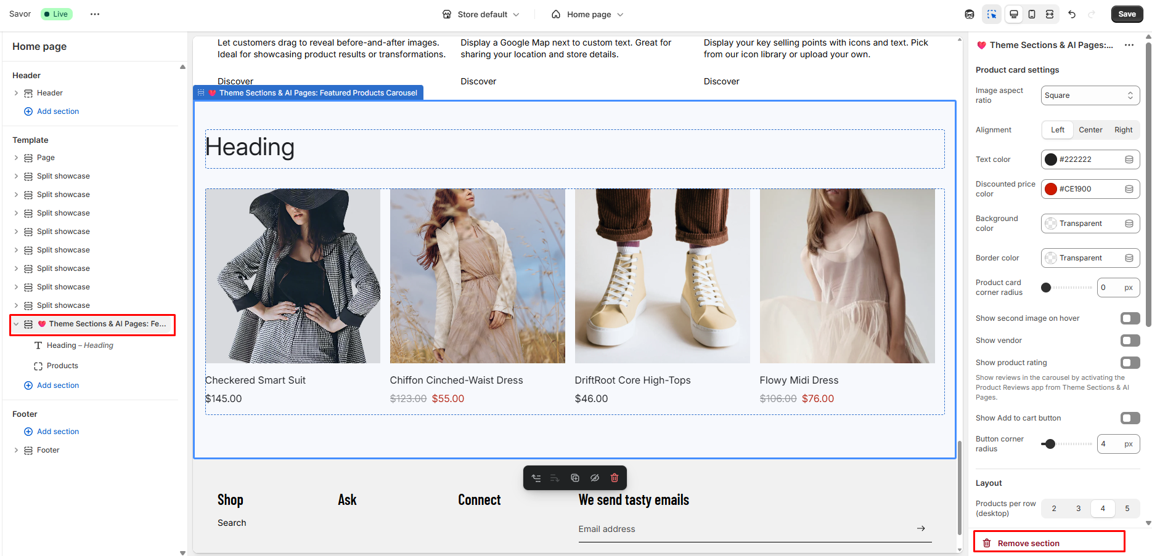Move section down using floating toolbar

coord(555,478)
